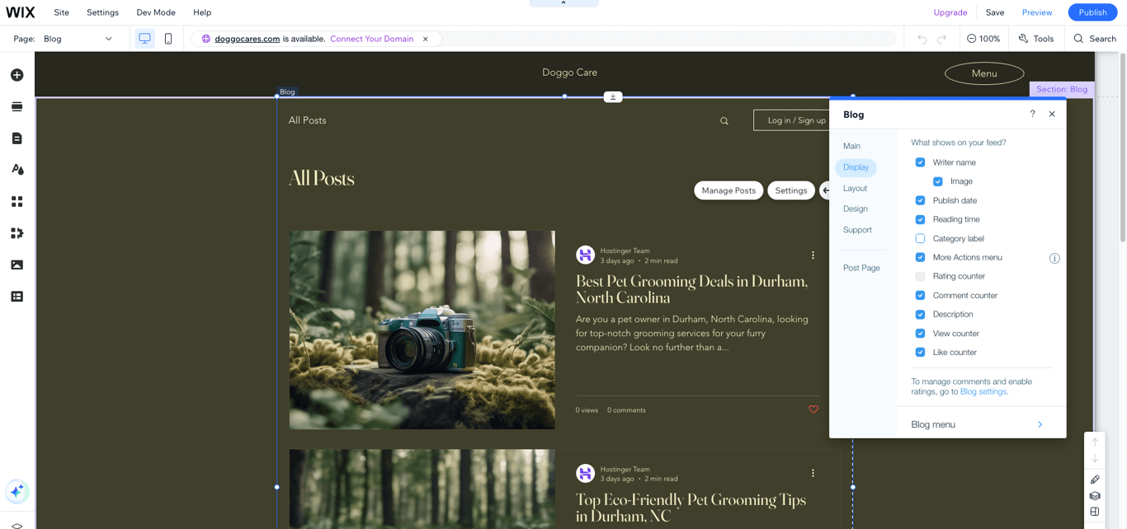Publish the site
Screen dimensions: 1127x529
tap(1092, 12)
